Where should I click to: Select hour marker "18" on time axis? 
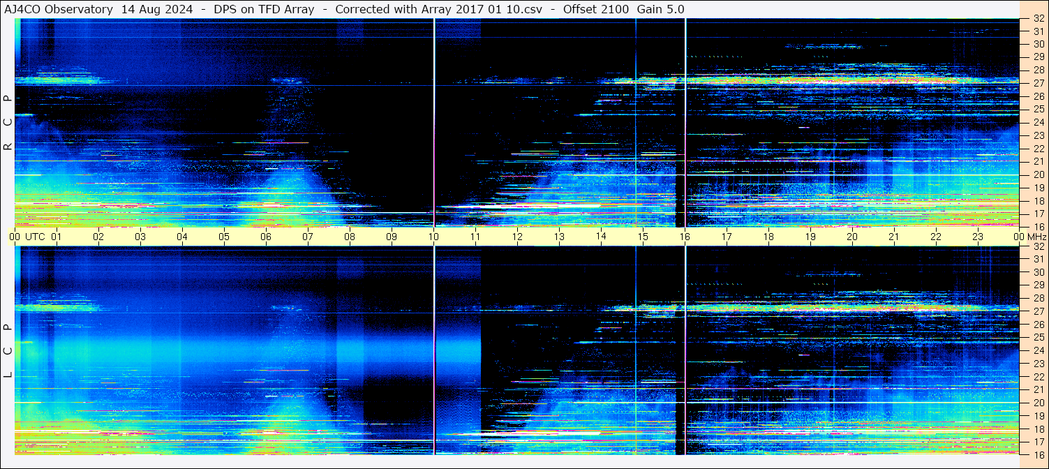(x=768, y=237)
